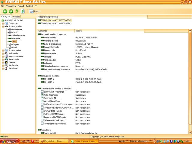Click the EVEREST v2.01.347 root icon
This screenshot has height=144, width=192.
point(3,20)
